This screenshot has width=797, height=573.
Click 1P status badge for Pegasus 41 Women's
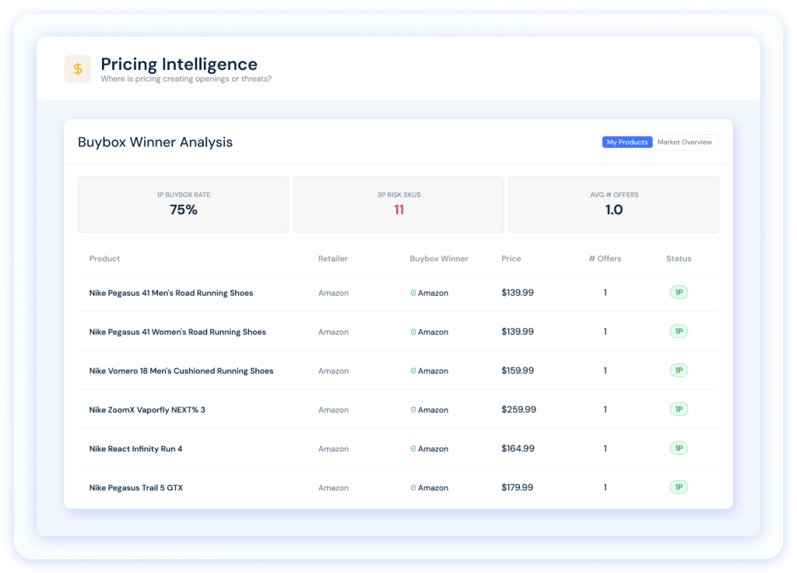(679, 332)
